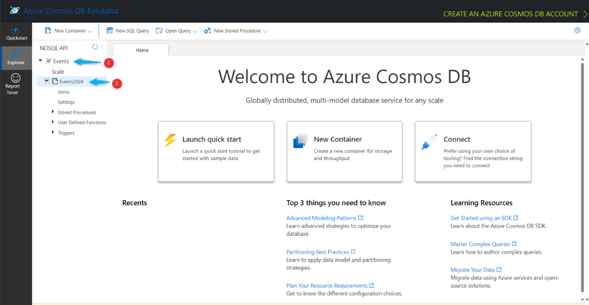Click the Events database icon

coord(48,61)
